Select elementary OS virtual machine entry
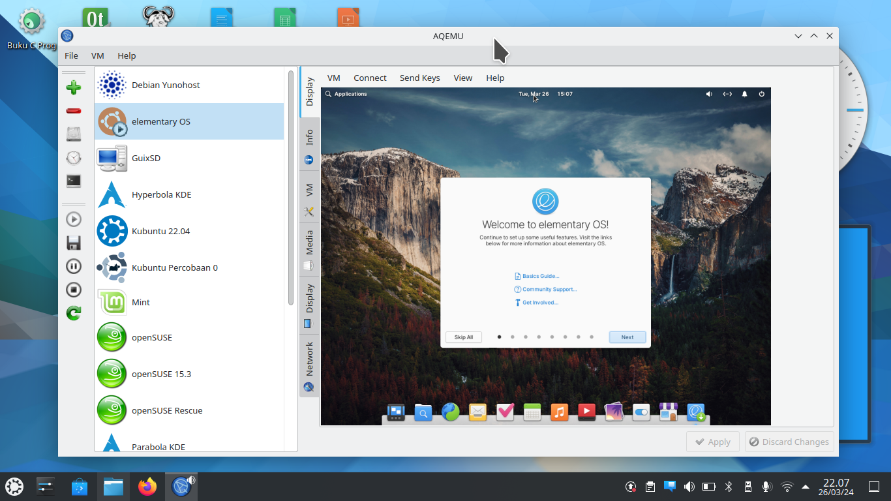The width and height of the screenshot is (891, 501). tap(189, 121)
